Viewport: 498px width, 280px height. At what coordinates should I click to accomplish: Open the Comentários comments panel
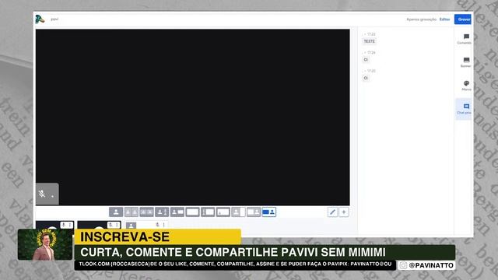pyautogui.click(x=465, y=39)
